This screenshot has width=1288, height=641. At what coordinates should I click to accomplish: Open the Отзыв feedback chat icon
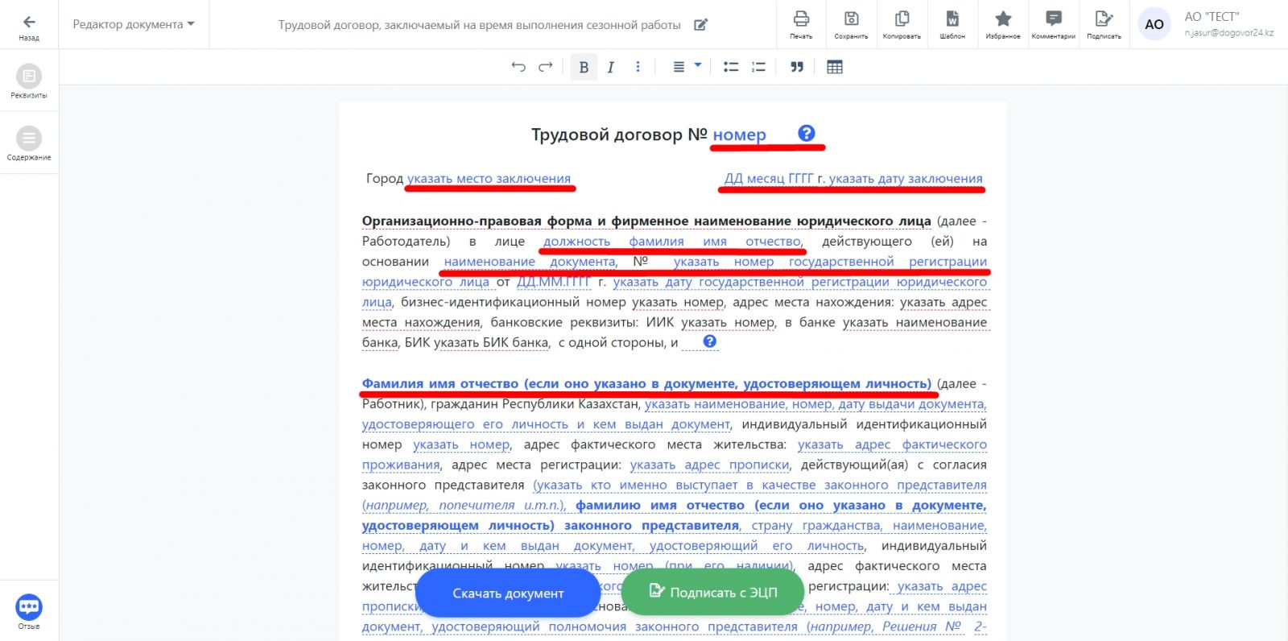point(29,611)
